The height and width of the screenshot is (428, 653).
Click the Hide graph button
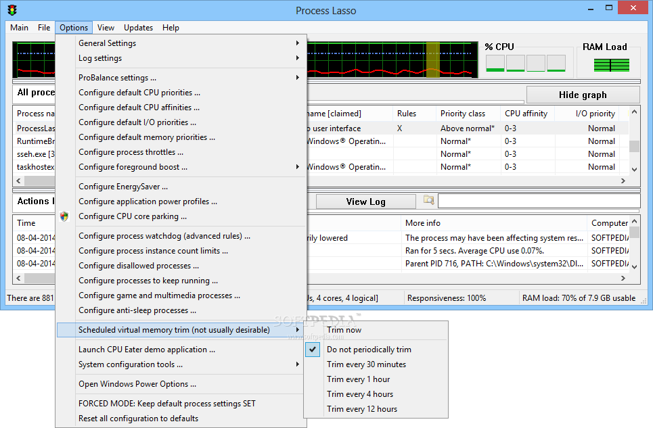click(x=583, y=95)
